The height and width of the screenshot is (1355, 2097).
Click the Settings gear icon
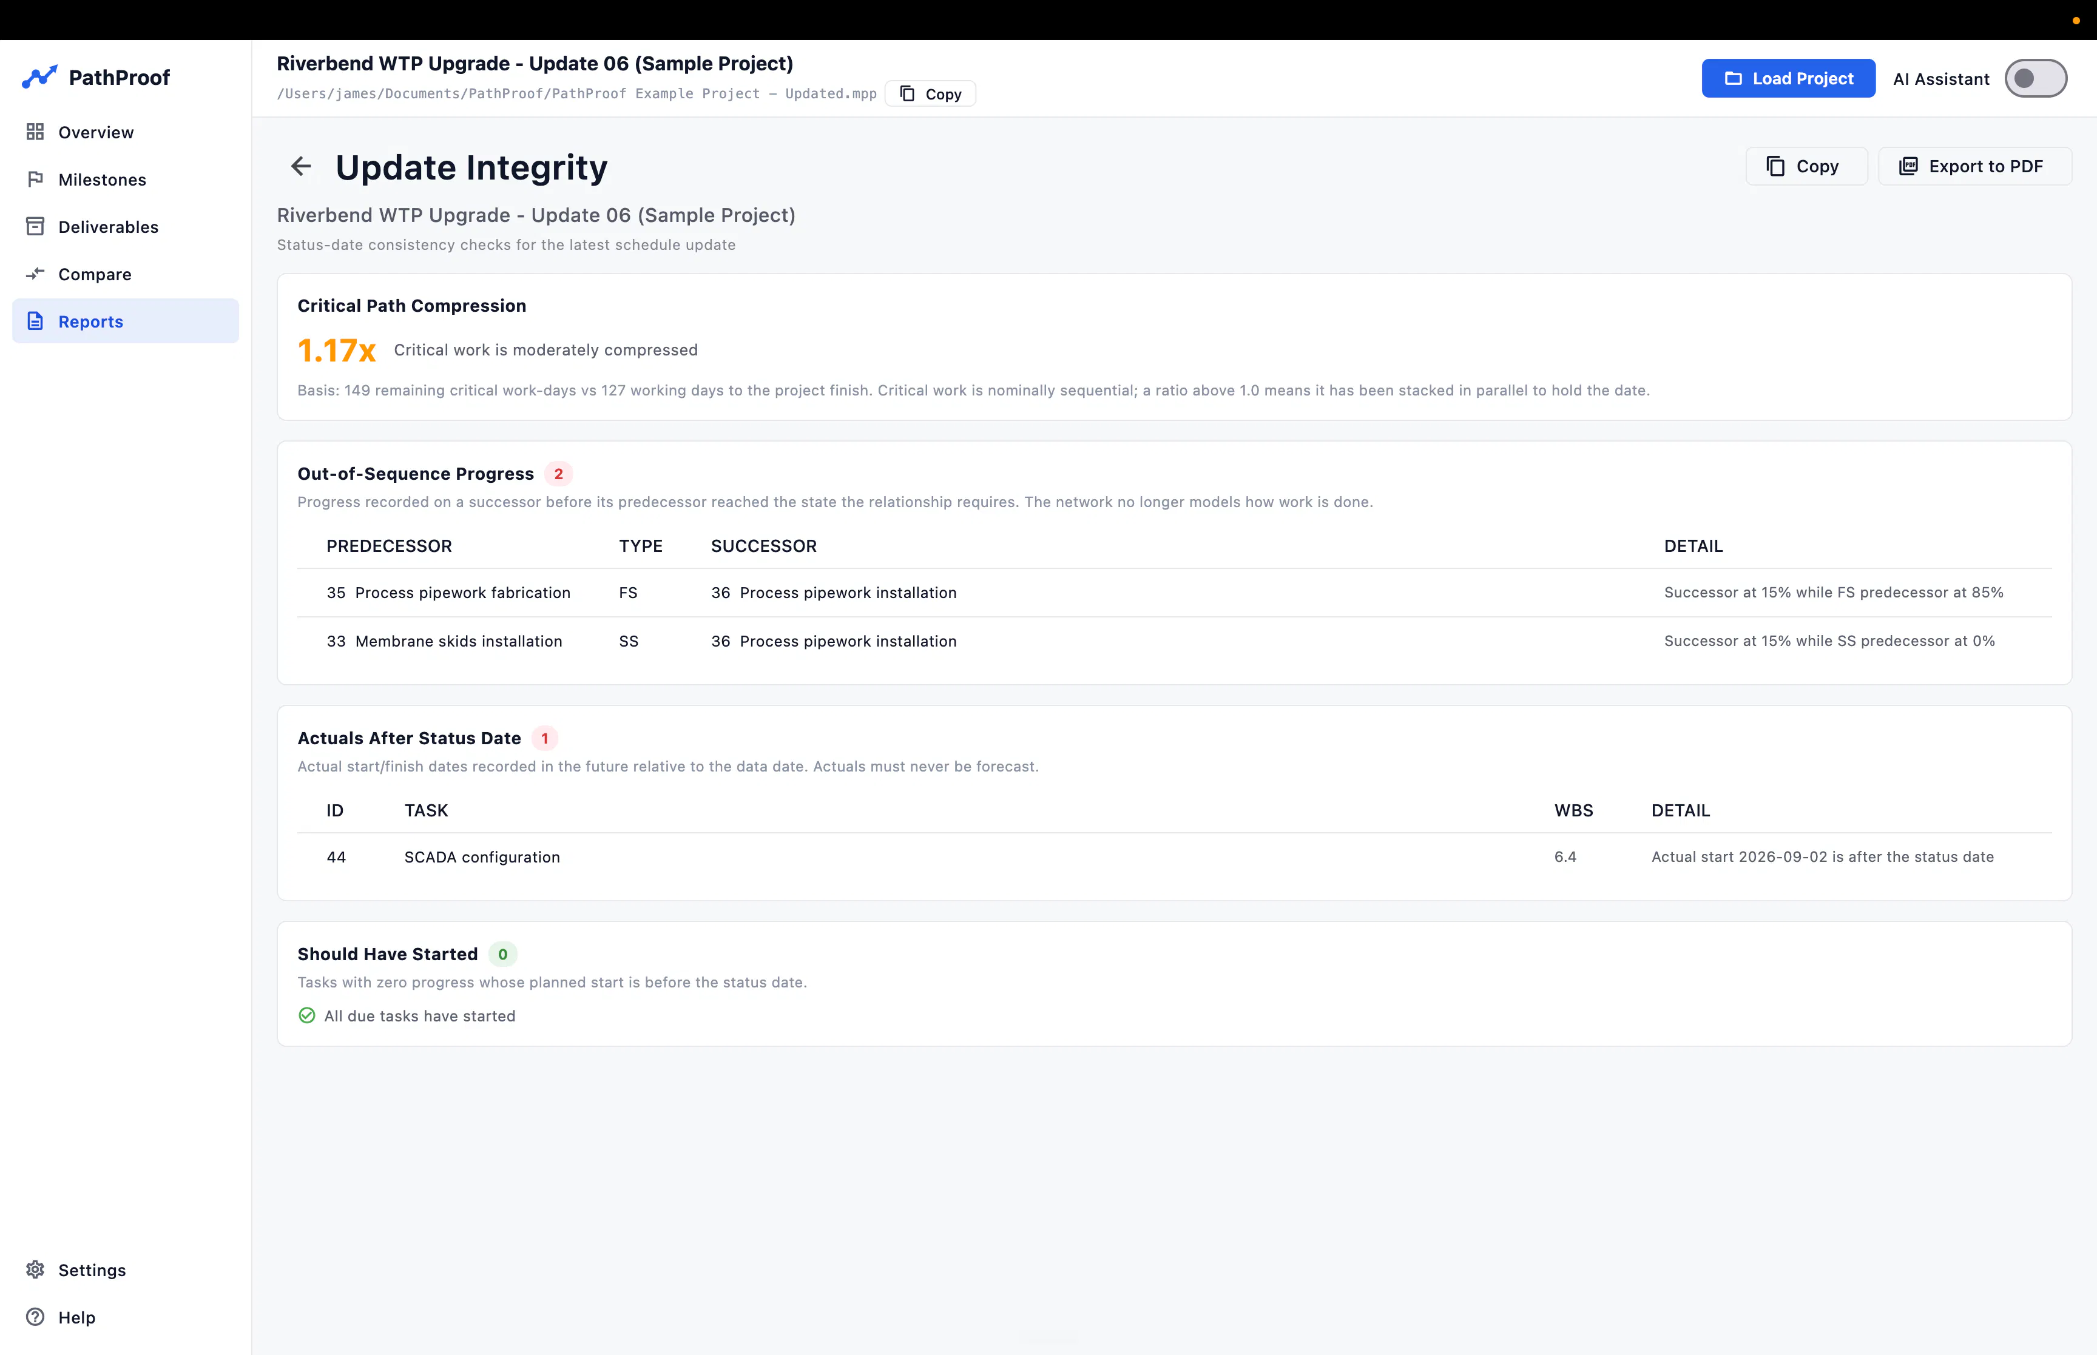pyautogui.click(x=35, y=1269)
